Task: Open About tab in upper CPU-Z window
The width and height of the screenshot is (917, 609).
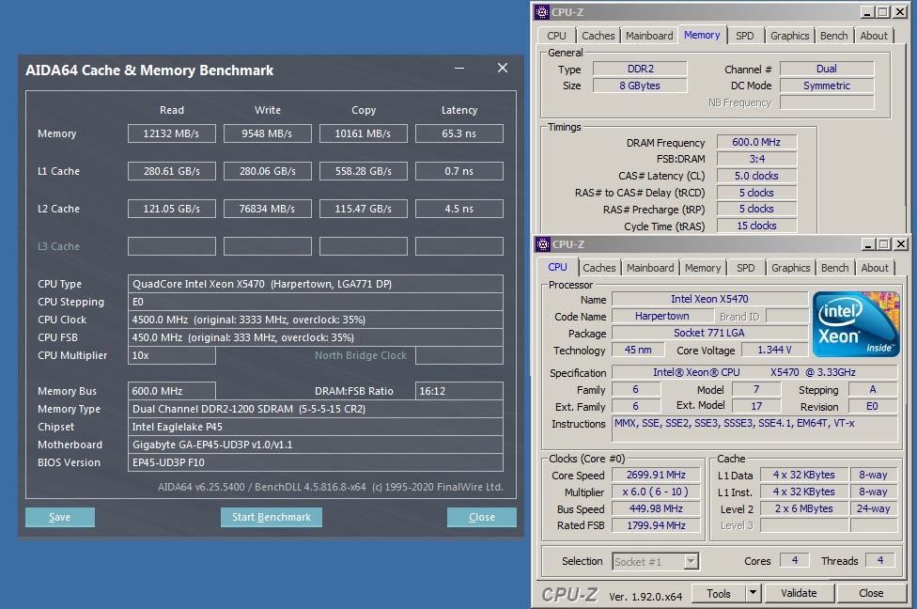Action: (x=874, y=36)
